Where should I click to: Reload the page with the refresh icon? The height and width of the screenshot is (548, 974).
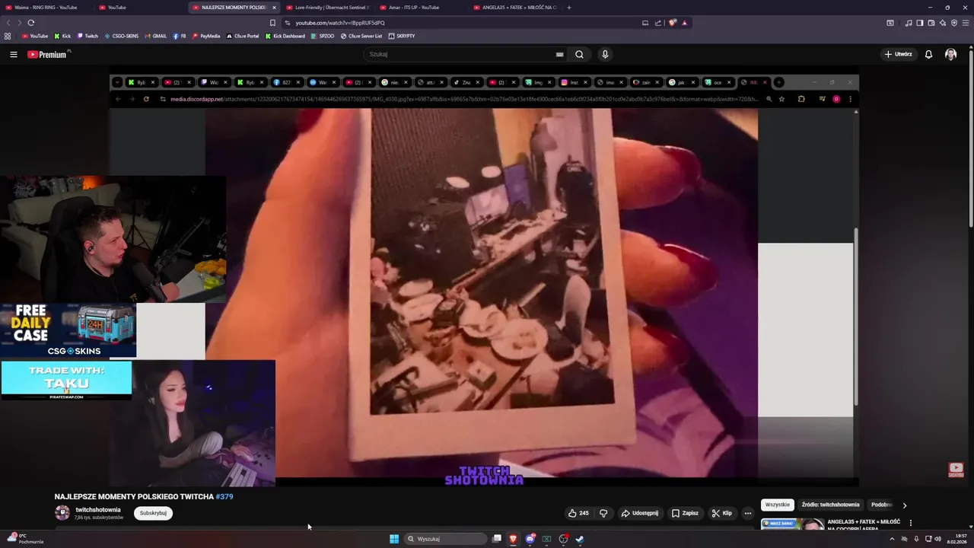(x=31, y=23)
